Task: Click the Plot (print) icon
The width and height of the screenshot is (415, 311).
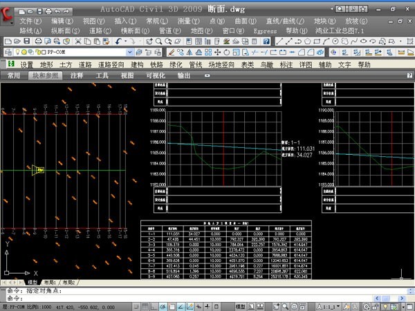Action: [37, 41]
